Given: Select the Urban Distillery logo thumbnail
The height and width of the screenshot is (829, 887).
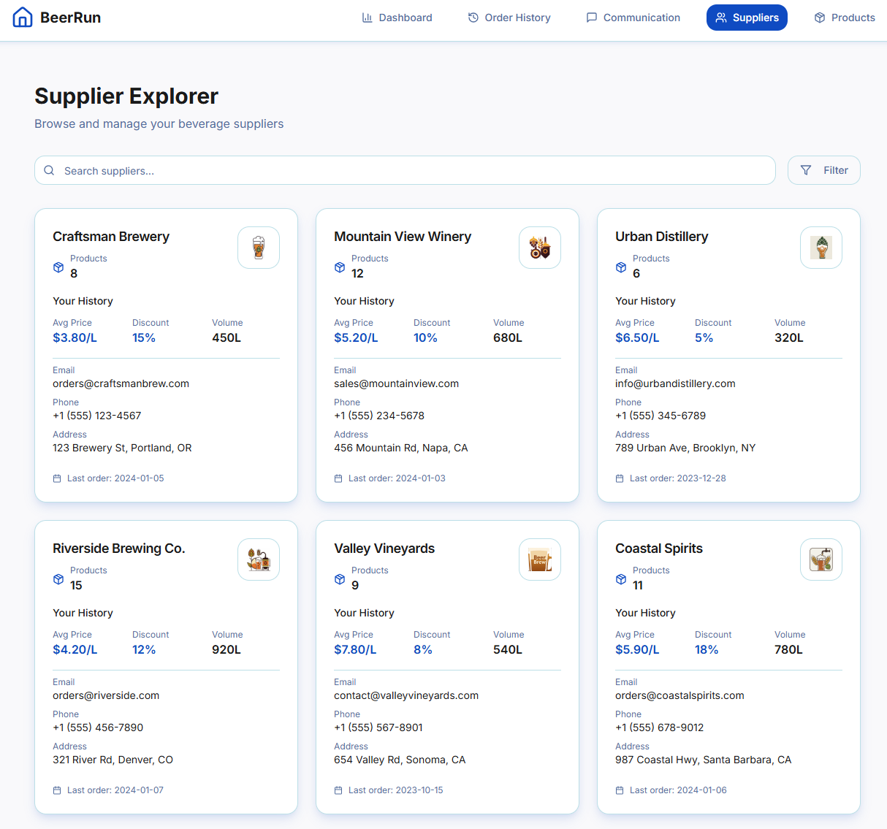Looking at the screenshot, I should [x=821, y=248].
